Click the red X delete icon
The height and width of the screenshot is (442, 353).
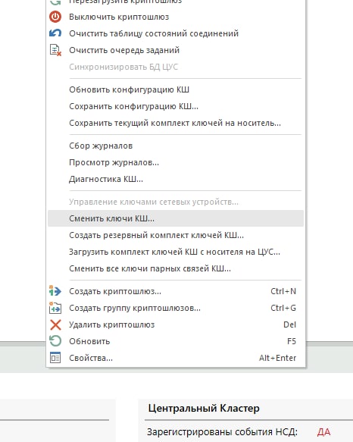pyautogui.click(x=55, y=324)
